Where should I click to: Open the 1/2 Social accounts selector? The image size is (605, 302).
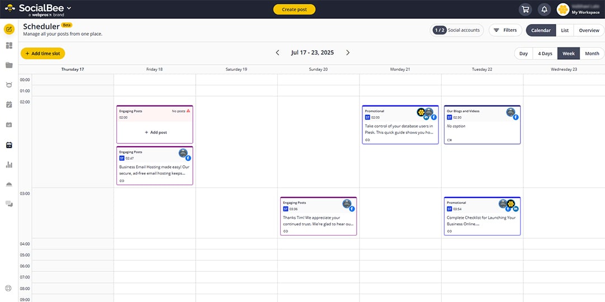click(456, 30)
